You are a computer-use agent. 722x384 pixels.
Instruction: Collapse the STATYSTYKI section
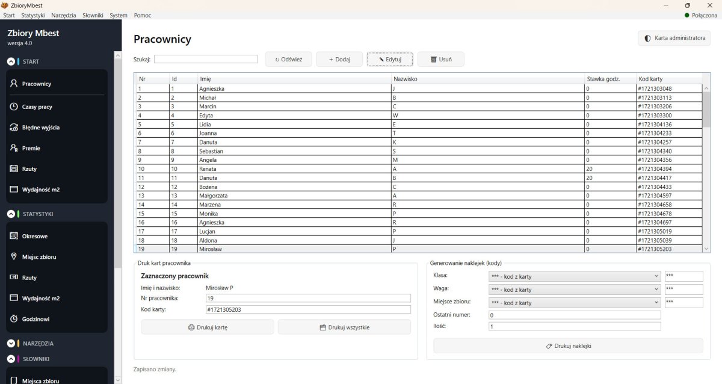point(11,214)
